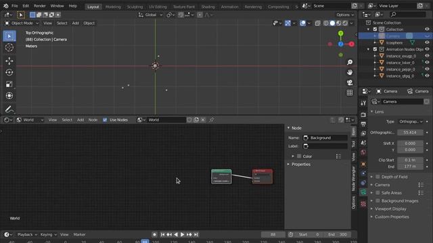Click current frame 88 field

pos(273,234)
